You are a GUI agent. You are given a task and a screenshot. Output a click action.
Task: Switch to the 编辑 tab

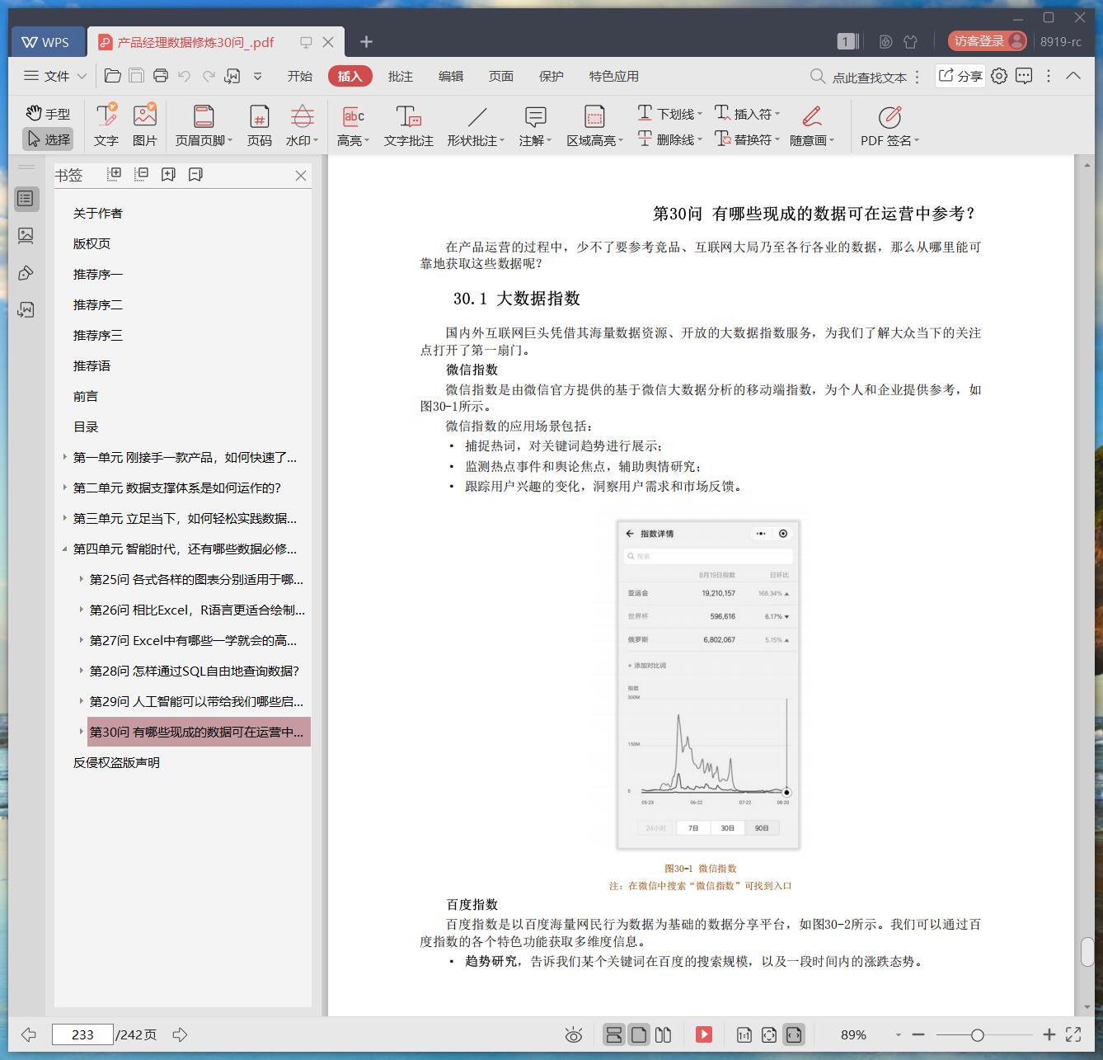[450, 76]
